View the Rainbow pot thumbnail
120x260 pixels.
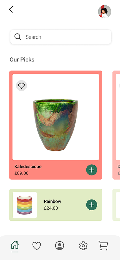[x=25, y=205]
